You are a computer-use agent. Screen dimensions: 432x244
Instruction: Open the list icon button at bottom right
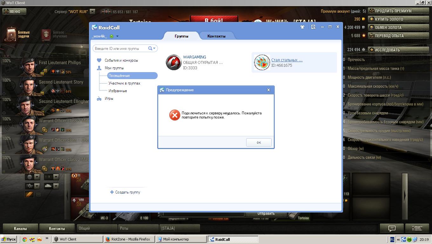[x=417, y=228]
